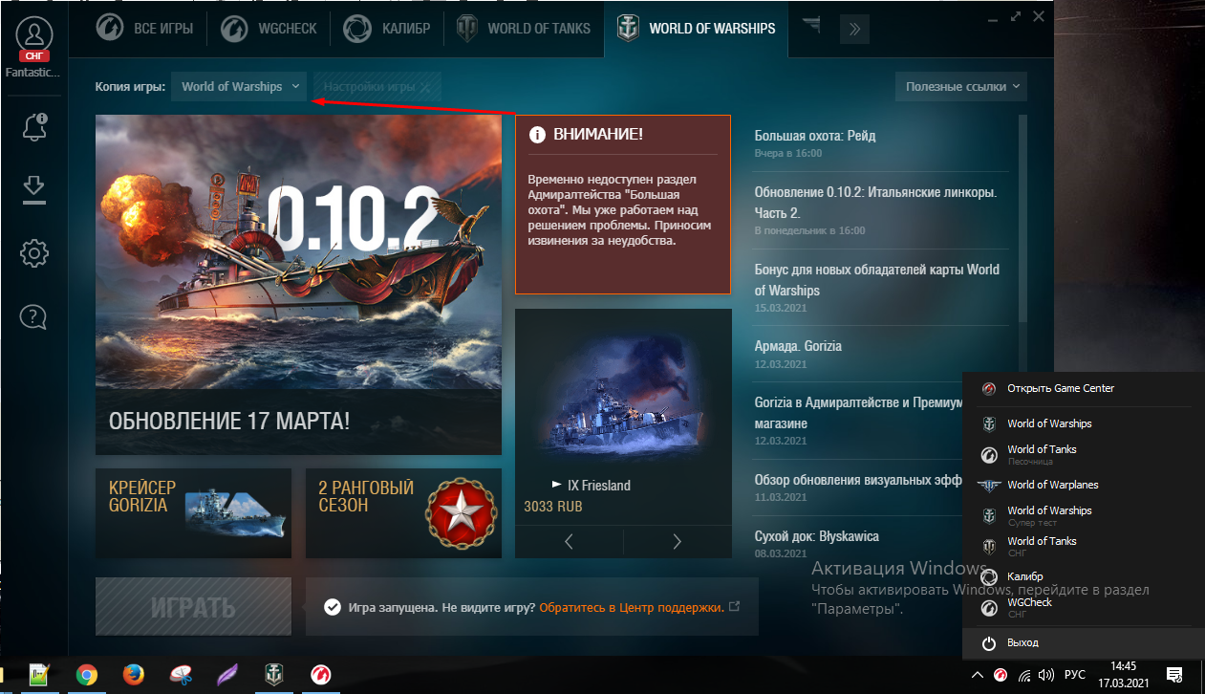1205x694 pixels.
Task: Open downloads icon in left sidebar
Action: click(34, 189)
